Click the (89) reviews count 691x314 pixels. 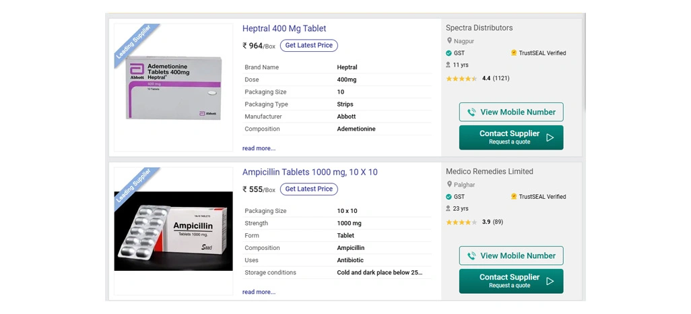[498, 222]
